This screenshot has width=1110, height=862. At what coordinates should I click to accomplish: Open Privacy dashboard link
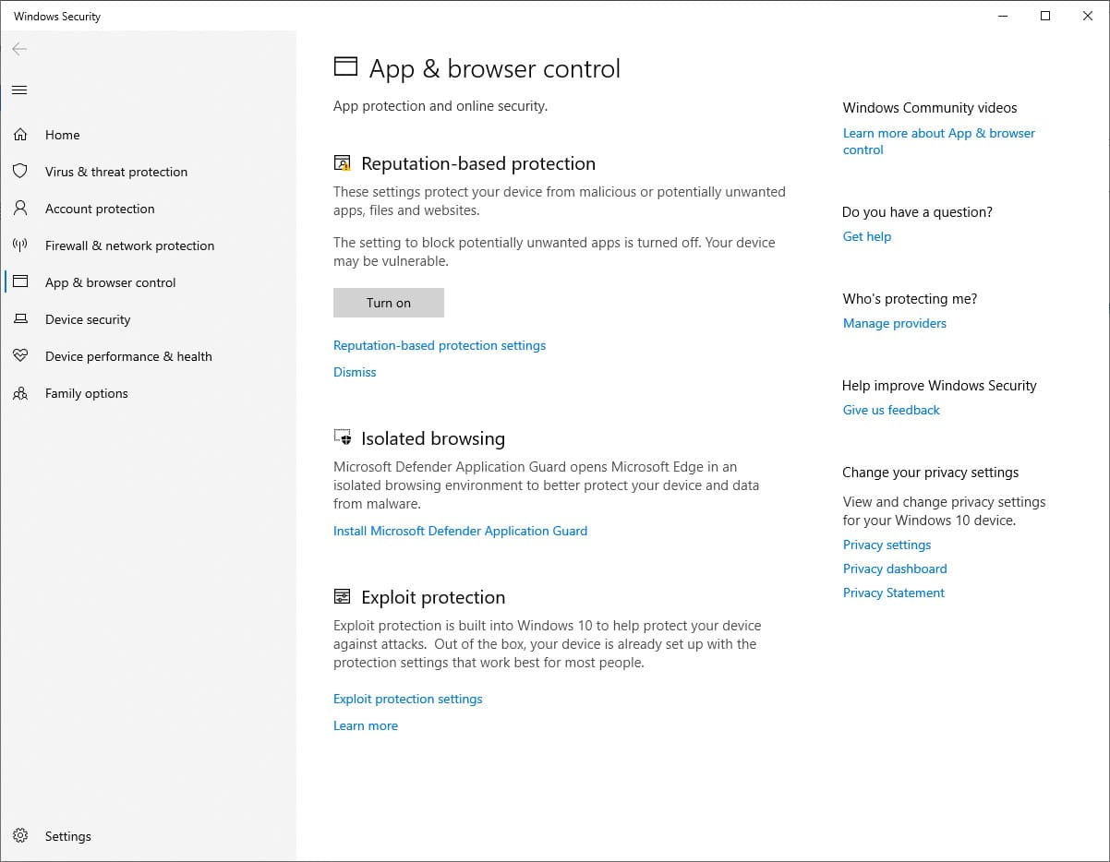(895, 569)
